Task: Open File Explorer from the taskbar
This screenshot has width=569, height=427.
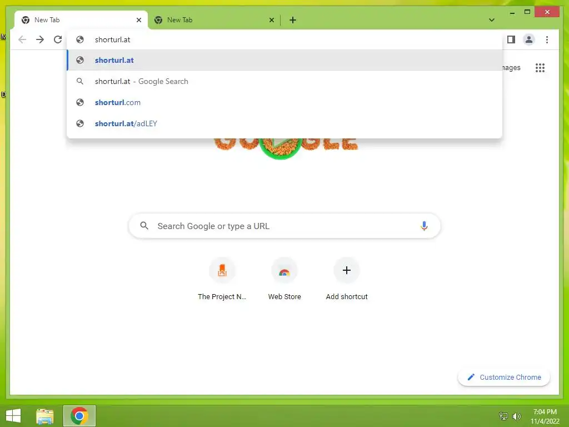Action: tap(45, 416)
